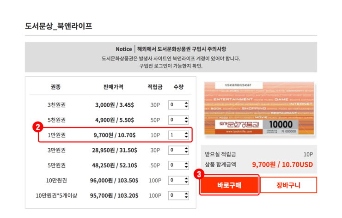Increase quantity for 10만원권*5개이상 row
342x218 pixels.
point(186,194)
